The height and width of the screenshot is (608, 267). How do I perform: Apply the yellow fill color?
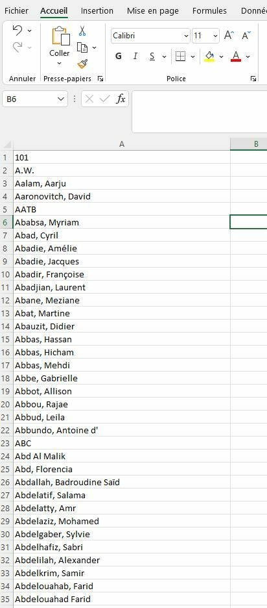(209, 57)
